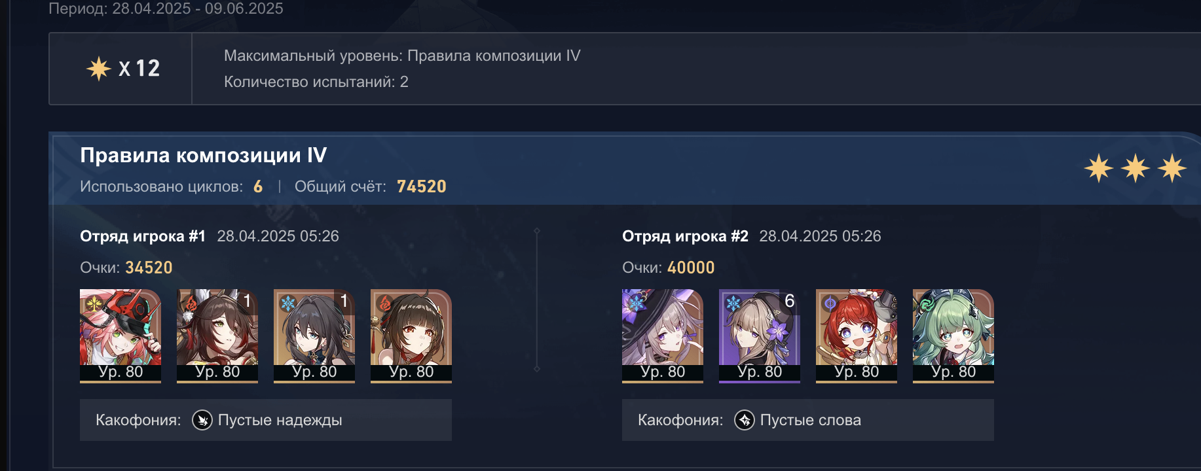Image resolution: width=1201 pixels, height=471 pixels.
Task: Click the first gold star rating icon
Action: (x=1099, y=168)
